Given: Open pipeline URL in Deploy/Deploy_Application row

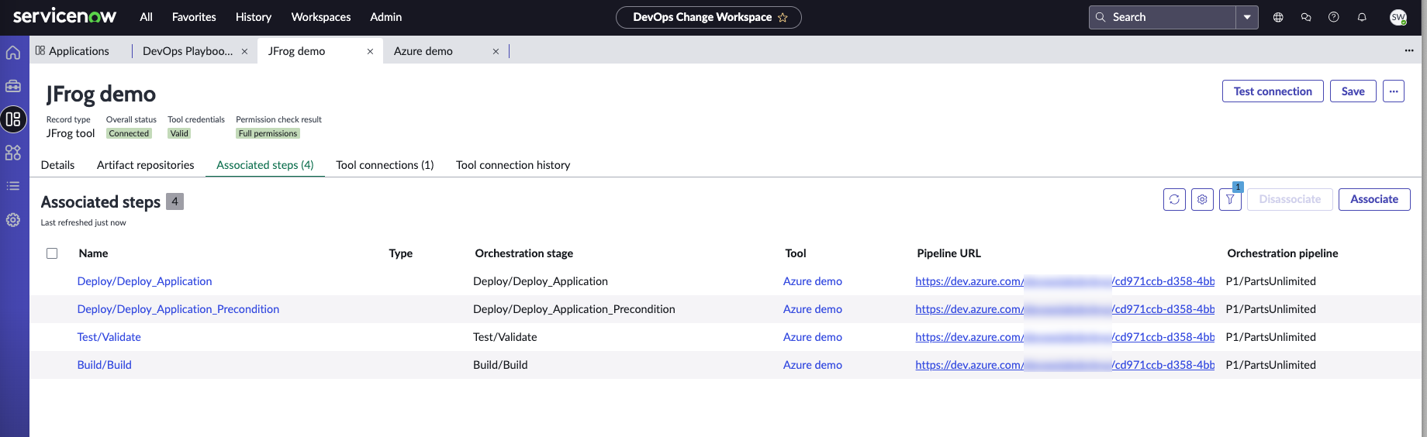Looking at the screenshot, I should 1065,281.
